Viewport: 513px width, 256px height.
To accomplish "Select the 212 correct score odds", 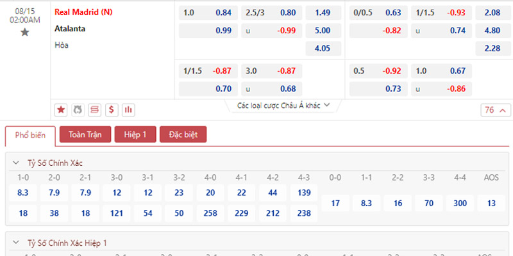I will (x=273, y=213).
